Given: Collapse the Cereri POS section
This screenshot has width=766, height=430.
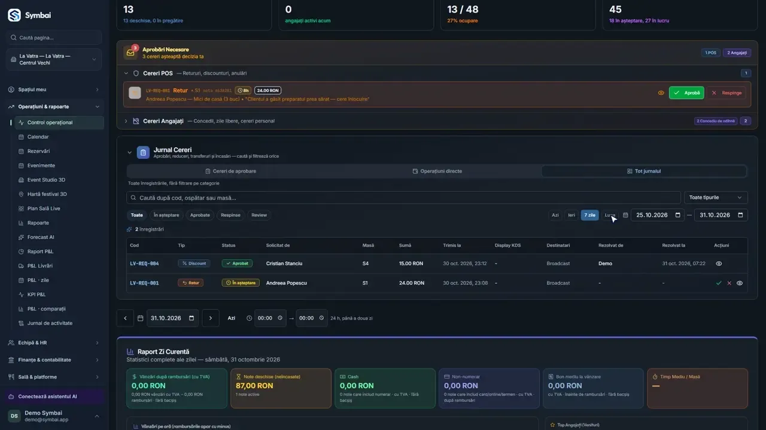Looking at the screenshot, I should click(x=126, y=73).
